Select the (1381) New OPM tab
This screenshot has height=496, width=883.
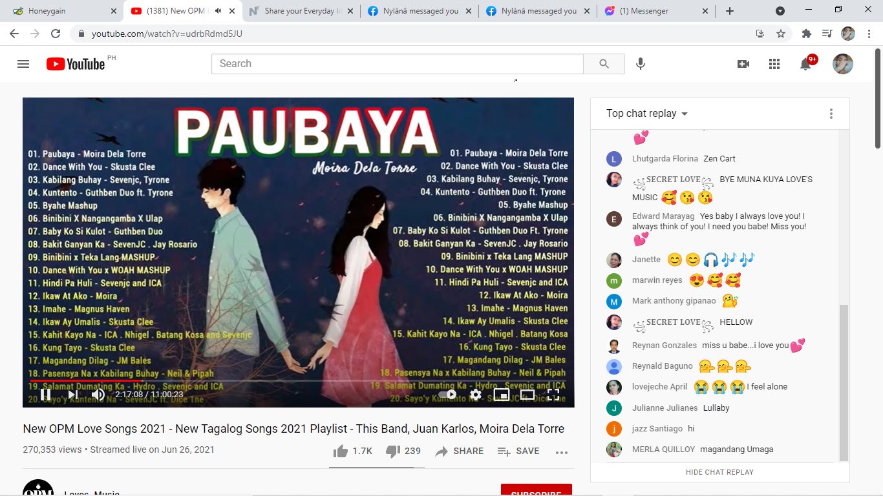[182, 11]
